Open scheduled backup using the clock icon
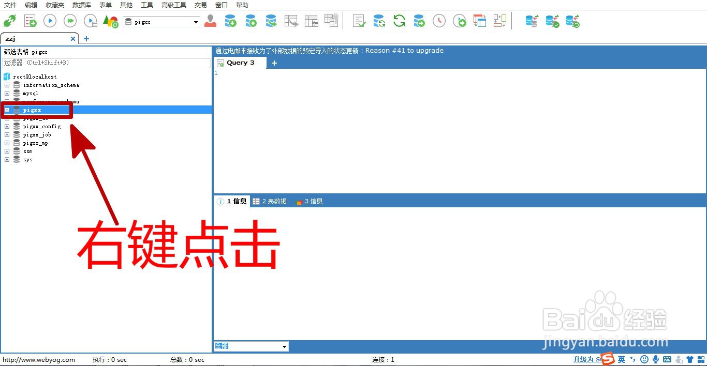The height and width of the screenshot is (366, 707). coord(438,21)
